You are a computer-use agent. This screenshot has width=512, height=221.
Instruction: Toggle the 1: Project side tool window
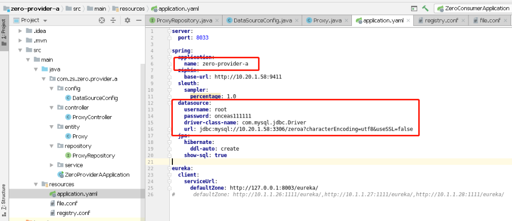[x=4, y=32]
